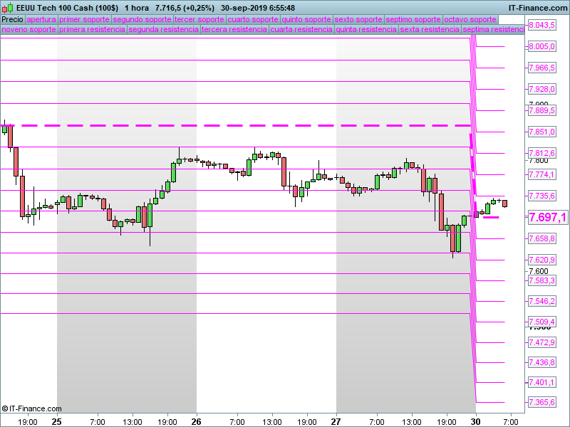Select the primer soporte label
The image size is (570, 427).
pos(84,20)
